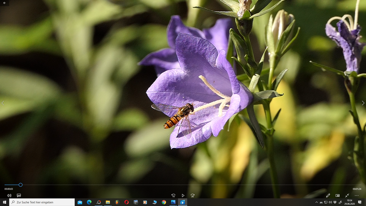Screen dimensions: 366x206
Task: Exit fullscreen playback mode
Action: point(347,195)
